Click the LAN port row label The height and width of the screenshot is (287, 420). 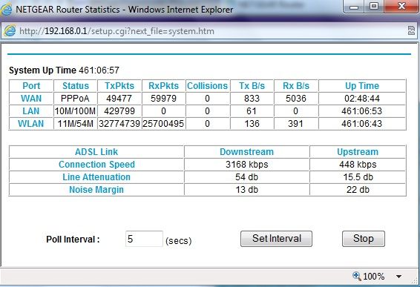point(31,111)
